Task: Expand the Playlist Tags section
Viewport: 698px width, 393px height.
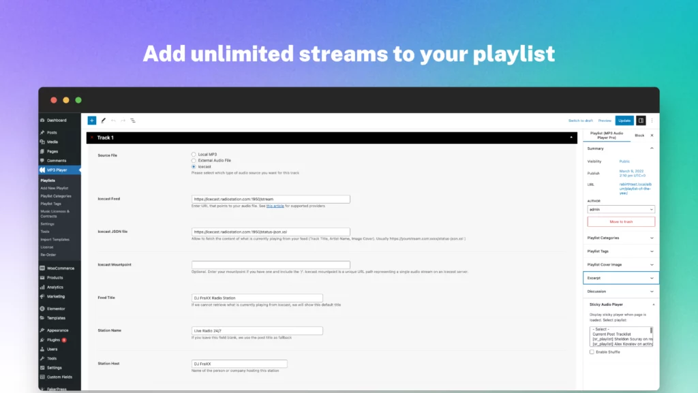Action: tap(621, 251)
